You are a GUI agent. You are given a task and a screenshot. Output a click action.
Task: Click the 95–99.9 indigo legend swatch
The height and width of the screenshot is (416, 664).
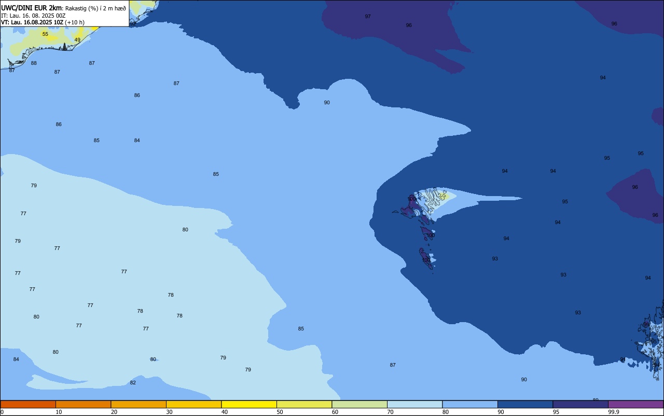(580, 404)
